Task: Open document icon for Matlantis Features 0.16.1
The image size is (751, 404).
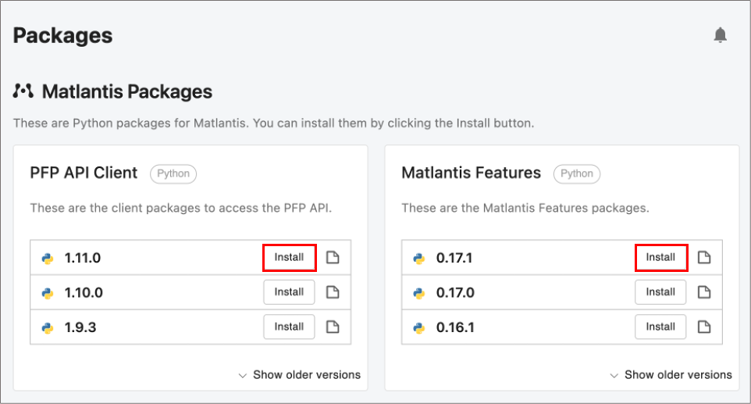Action: 704,327
